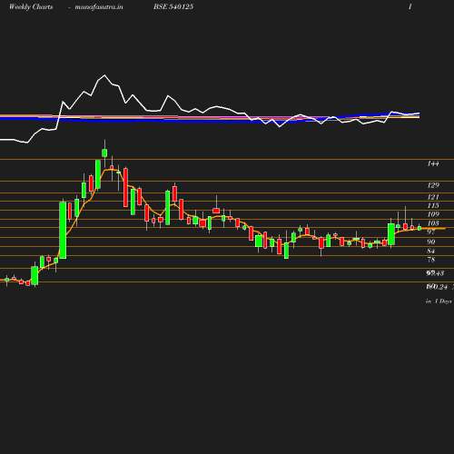Click the 109 price level label
The width and height of the screenshot is (454, 454).
[x=433, y=214]
